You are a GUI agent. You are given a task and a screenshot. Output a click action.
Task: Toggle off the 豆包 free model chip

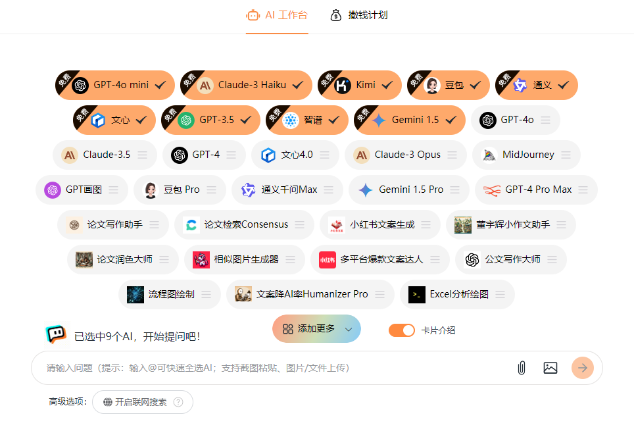click(449, 85)
